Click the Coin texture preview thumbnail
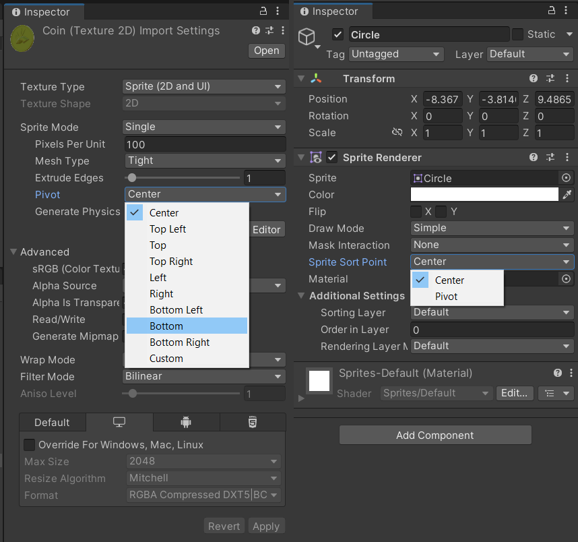Screen dimensions: 578x542 [x=22, y=38]
